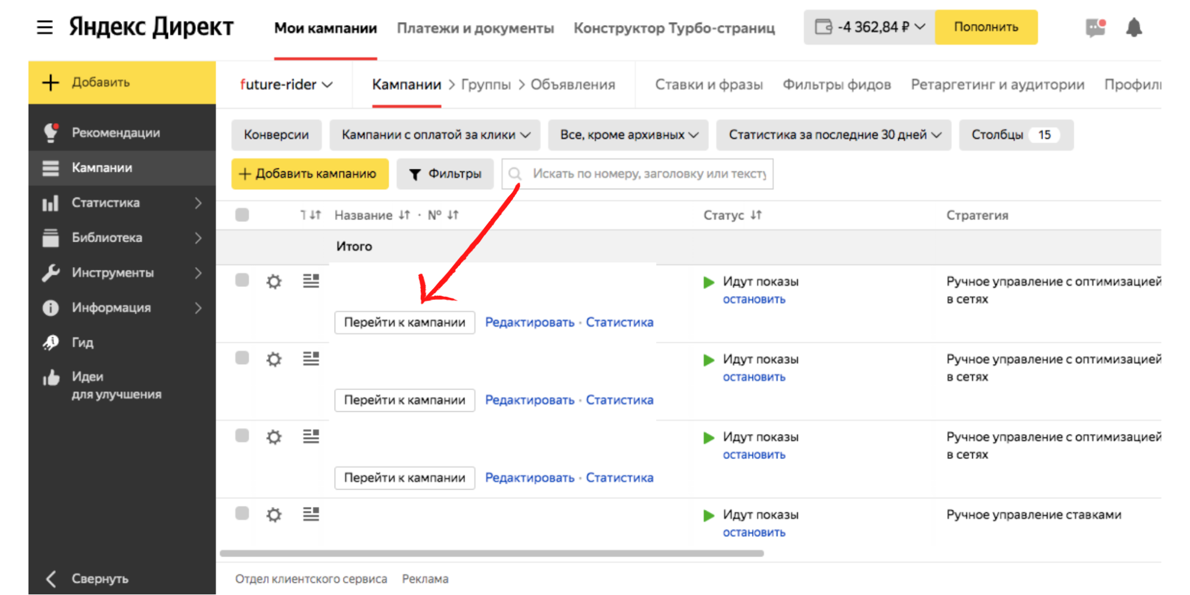Click the Кампании sidebar list icon
Screen dimensions: 1190x595
coord(51,168)
